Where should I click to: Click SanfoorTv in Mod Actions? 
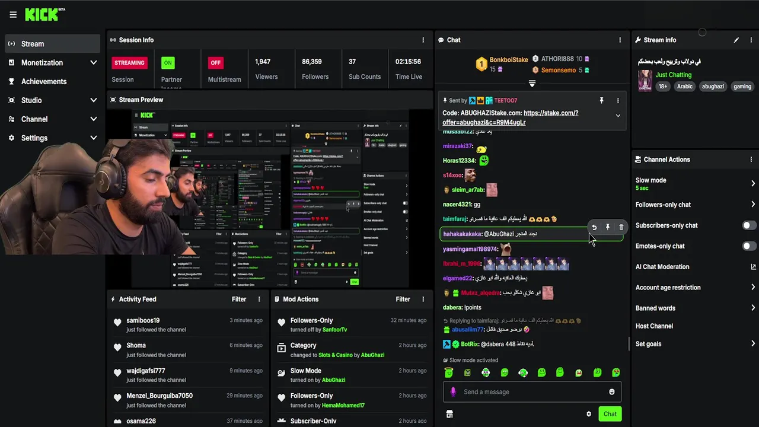point(334,330)
